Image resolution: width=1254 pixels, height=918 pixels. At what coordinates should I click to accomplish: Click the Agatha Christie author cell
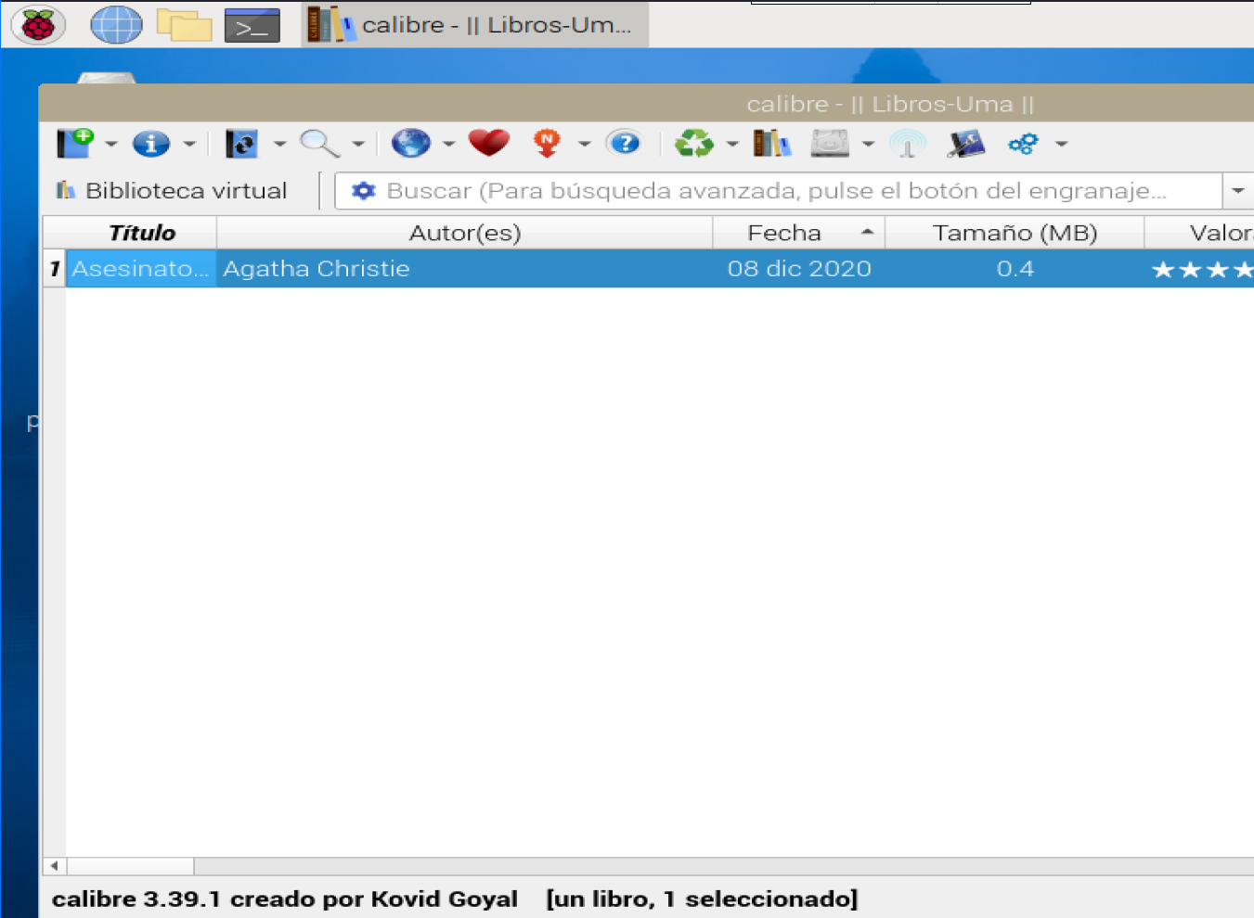click(465, 269)
